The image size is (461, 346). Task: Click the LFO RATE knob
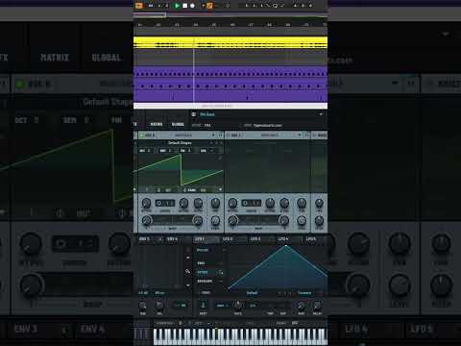[238, 305]
